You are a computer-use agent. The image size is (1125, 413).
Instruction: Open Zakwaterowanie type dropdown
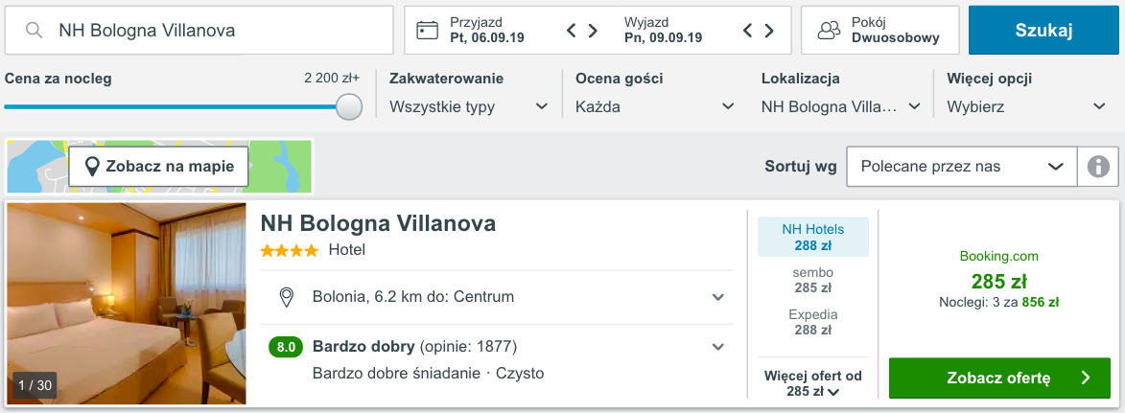point(469,106)
